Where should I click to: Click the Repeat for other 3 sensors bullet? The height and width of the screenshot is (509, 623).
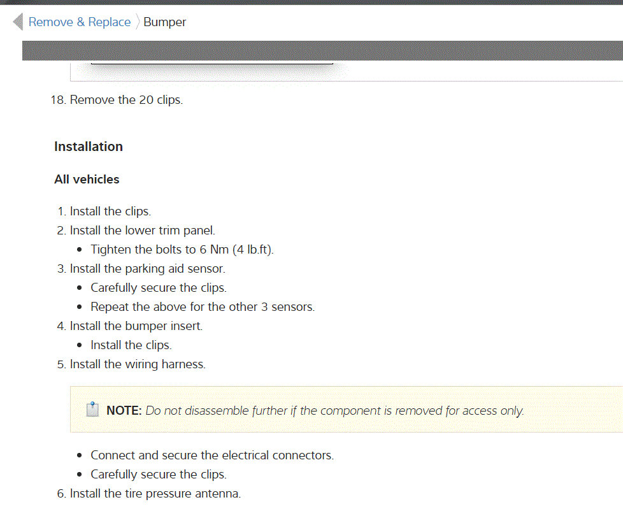click(203, 307)
